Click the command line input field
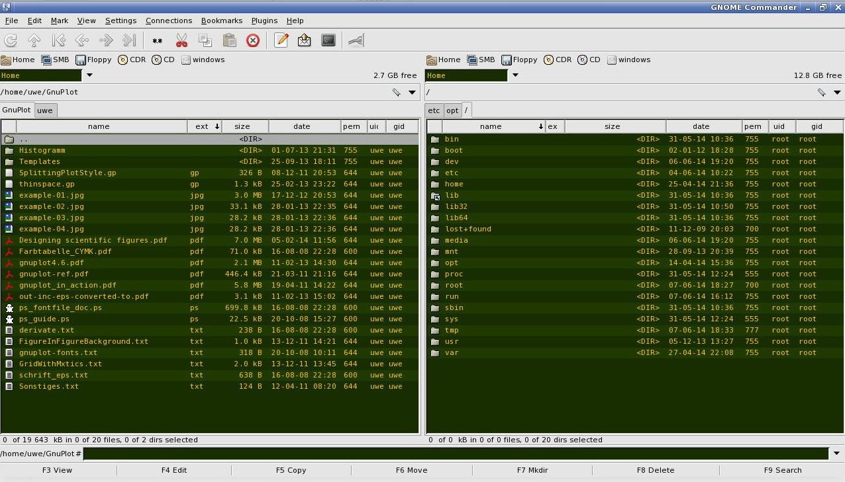Image resolution: width=845 pixels, height=482 pixels. (456, 454)
